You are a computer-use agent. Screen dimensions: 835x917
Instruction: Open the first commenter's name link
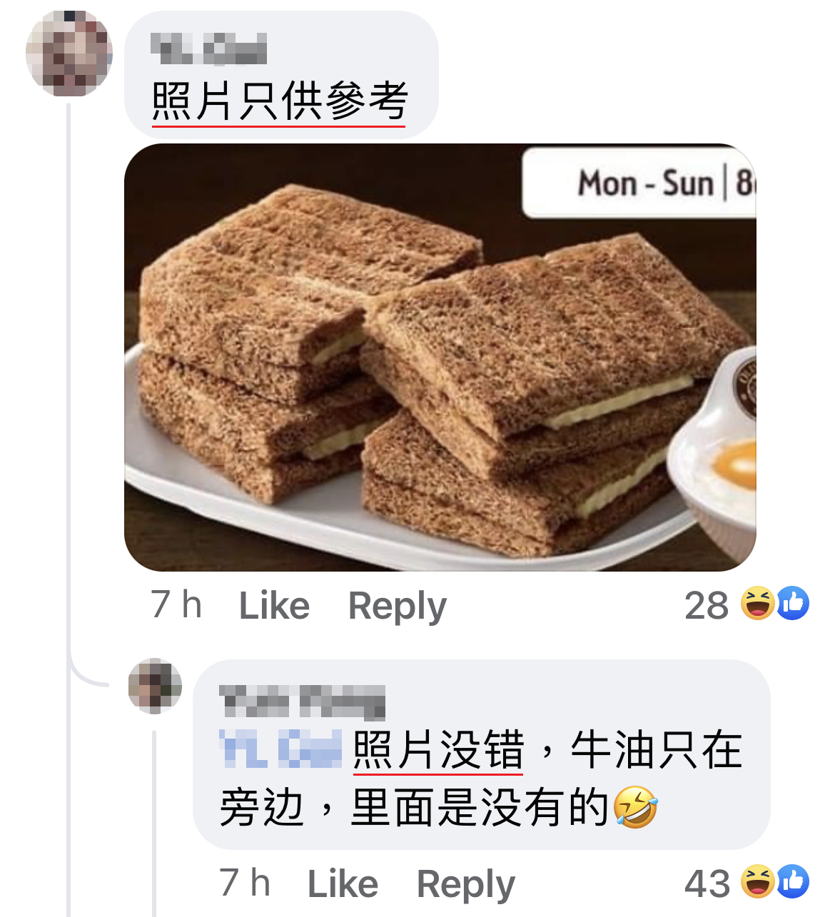pyautogui.click(x=209, y=49)
